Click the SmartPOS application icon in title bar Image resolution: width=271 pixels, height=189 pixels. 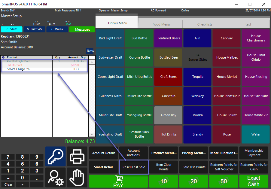pyautogui.click(x=3, y=4)
